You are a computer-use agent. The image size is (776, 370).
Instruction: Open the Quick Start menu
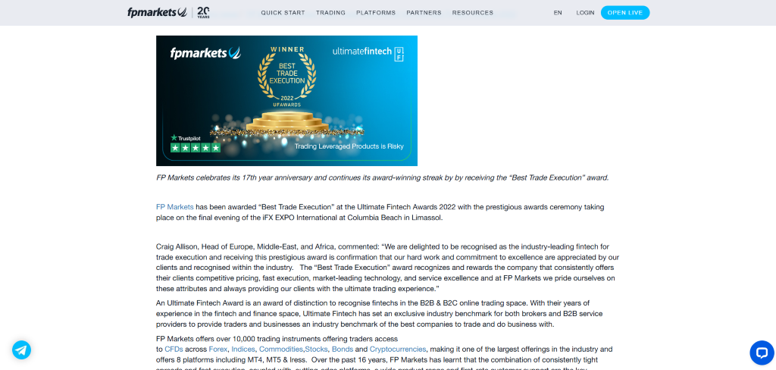[x=283, y=13]
